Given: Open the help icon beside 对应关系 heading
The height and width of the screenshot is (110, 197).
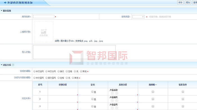Looking at the screenshot, I should 13,65.
